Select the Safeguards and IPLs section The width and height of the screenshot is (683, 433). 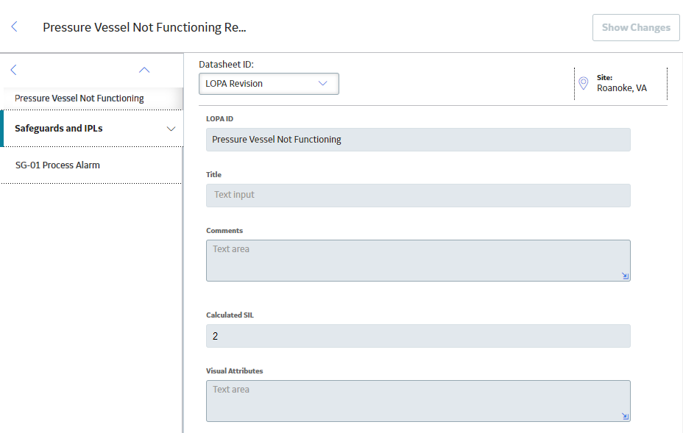tap(59, 129)
